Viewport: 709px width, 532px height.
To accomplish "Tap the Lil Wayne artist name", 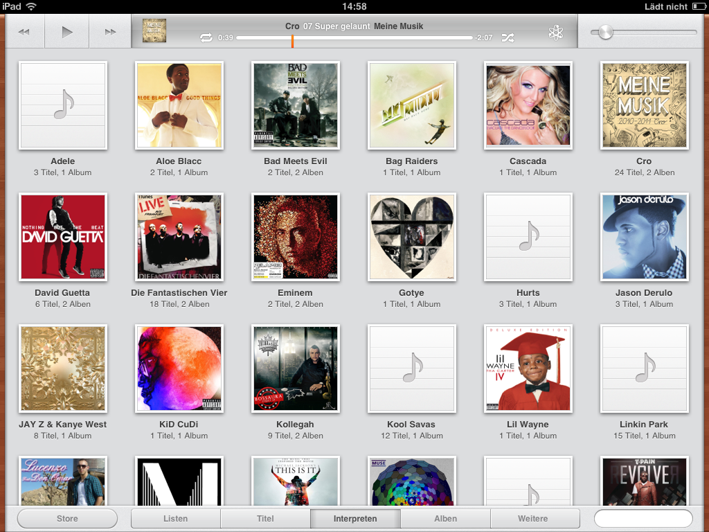I will click(x=528, y=425).
